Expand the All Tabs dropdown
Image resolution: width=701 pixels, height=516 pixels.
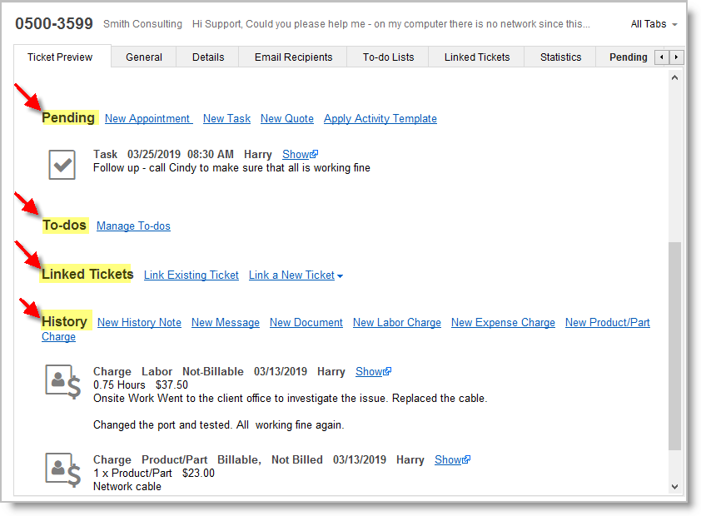(654, 24)
